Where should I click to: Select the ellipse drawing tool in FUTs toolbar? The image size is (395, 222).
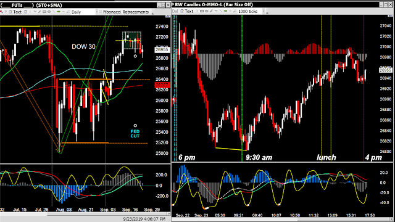(x=49, y=12)
